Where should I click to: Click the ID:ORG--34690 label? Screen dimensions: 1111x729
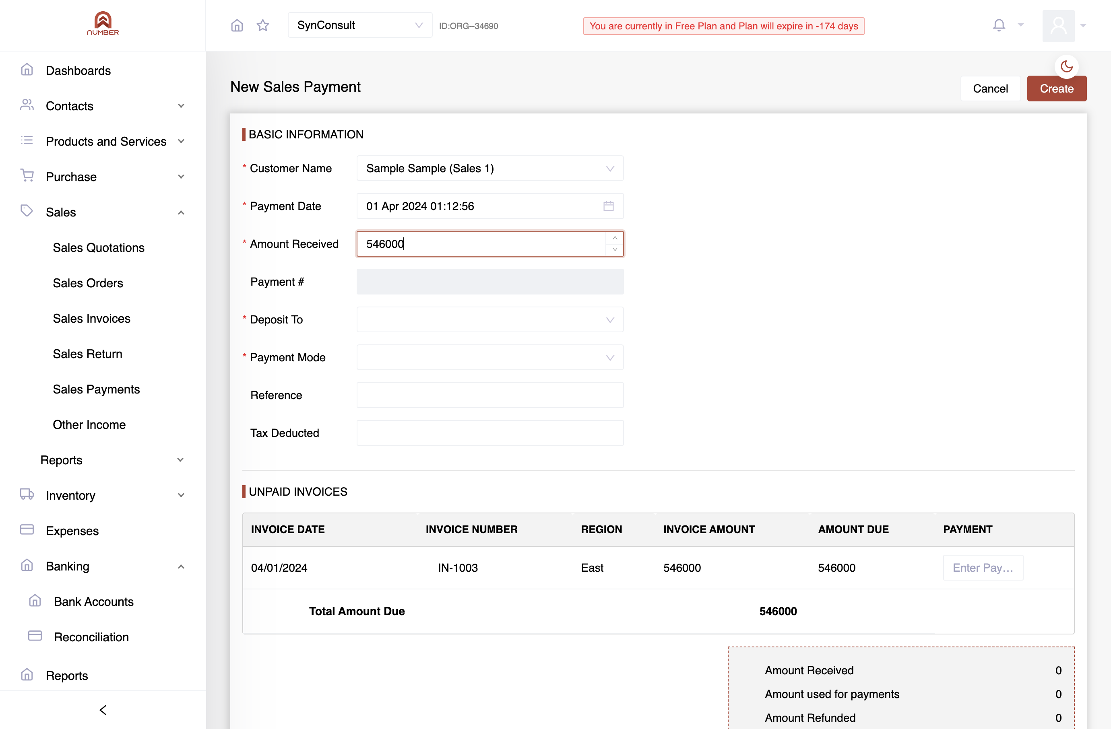click(468, 26)
